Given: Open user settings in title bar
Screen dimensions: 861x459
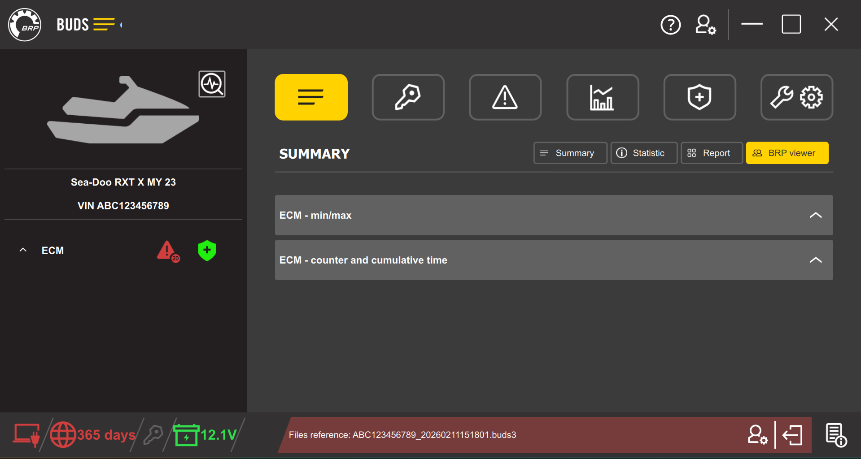Looking at the screenshot, I should [705, 25].
